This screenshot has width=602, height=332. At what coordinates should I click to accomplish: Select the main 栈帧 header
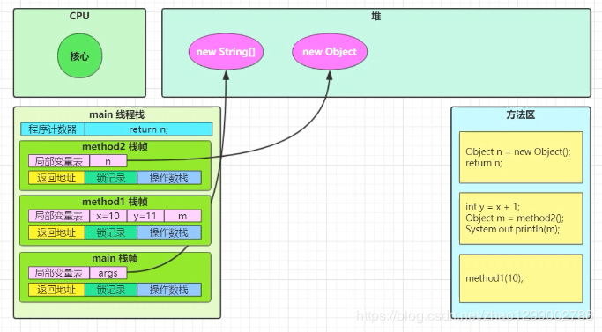(115, 258)
